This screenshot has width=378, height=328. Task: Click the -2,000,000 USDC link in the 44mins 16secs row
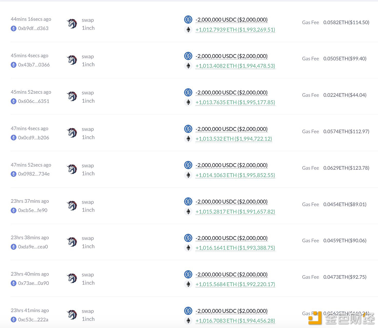[x=232, y=20]
